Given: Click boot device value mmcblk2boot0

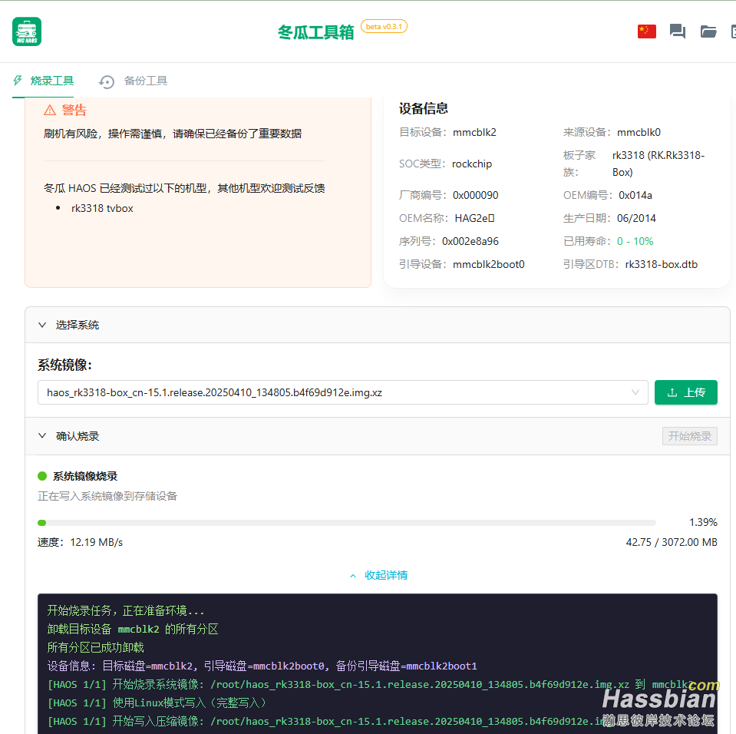Looking at the screenshot, I should click(488, 264).
